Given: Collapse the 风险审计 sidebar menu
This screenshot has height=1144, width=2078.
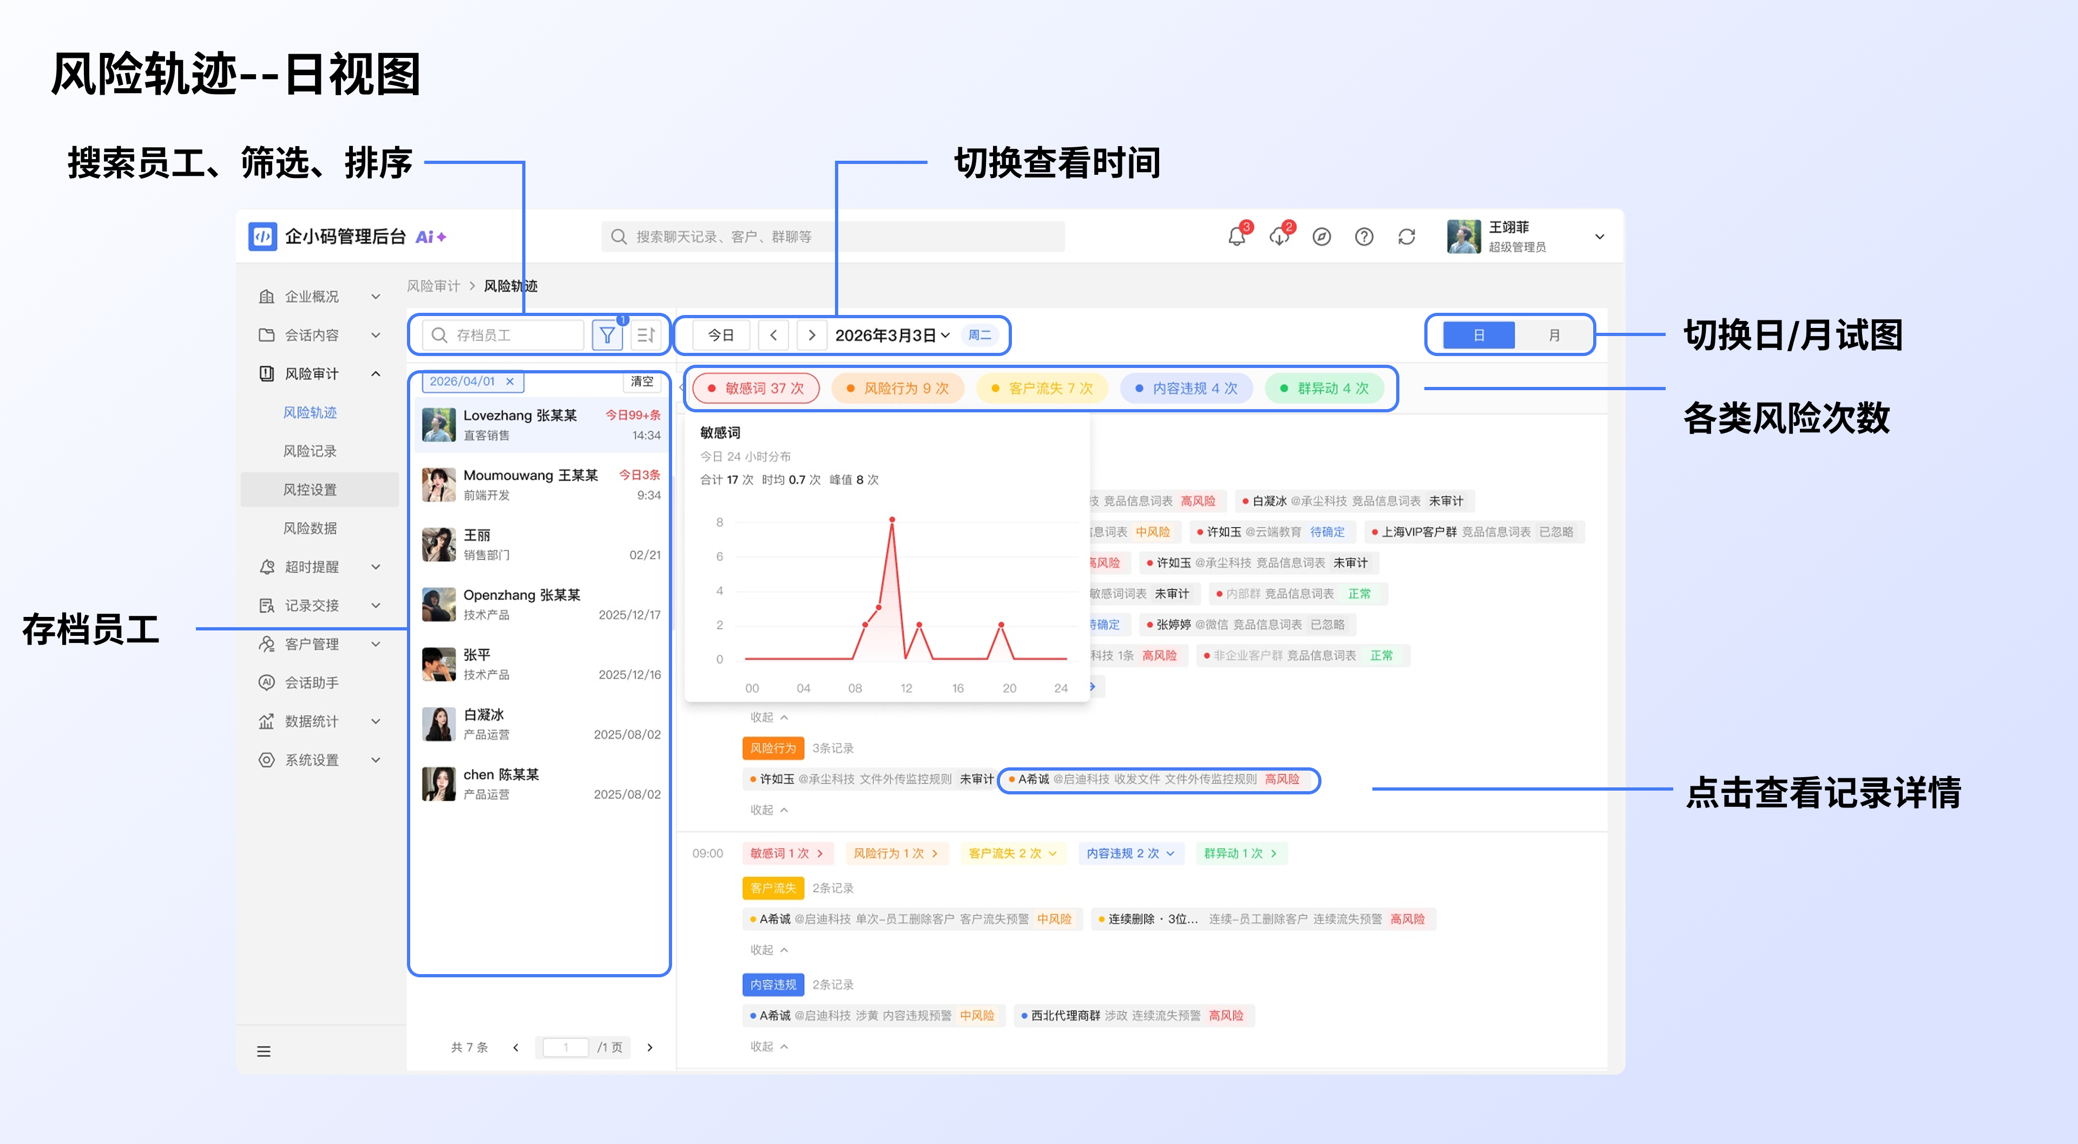Looking at the screenshot, I should coord(319,373).
